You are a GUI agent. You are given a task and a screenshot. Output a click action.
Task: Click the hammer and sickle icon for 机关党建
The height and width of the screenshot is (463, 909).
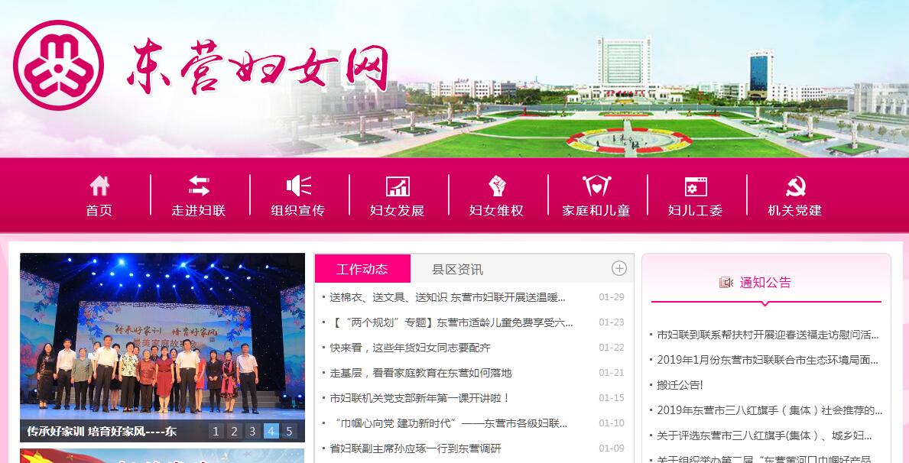(x=795, y=186)
